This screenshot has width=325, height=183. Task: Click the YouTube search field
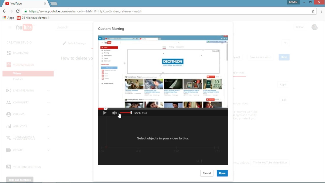tap(74, 27)
